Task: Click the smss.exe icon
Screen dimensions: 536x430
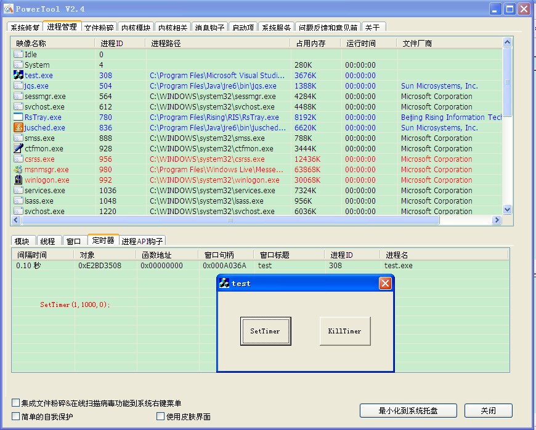Action: (x=18, y=138)
